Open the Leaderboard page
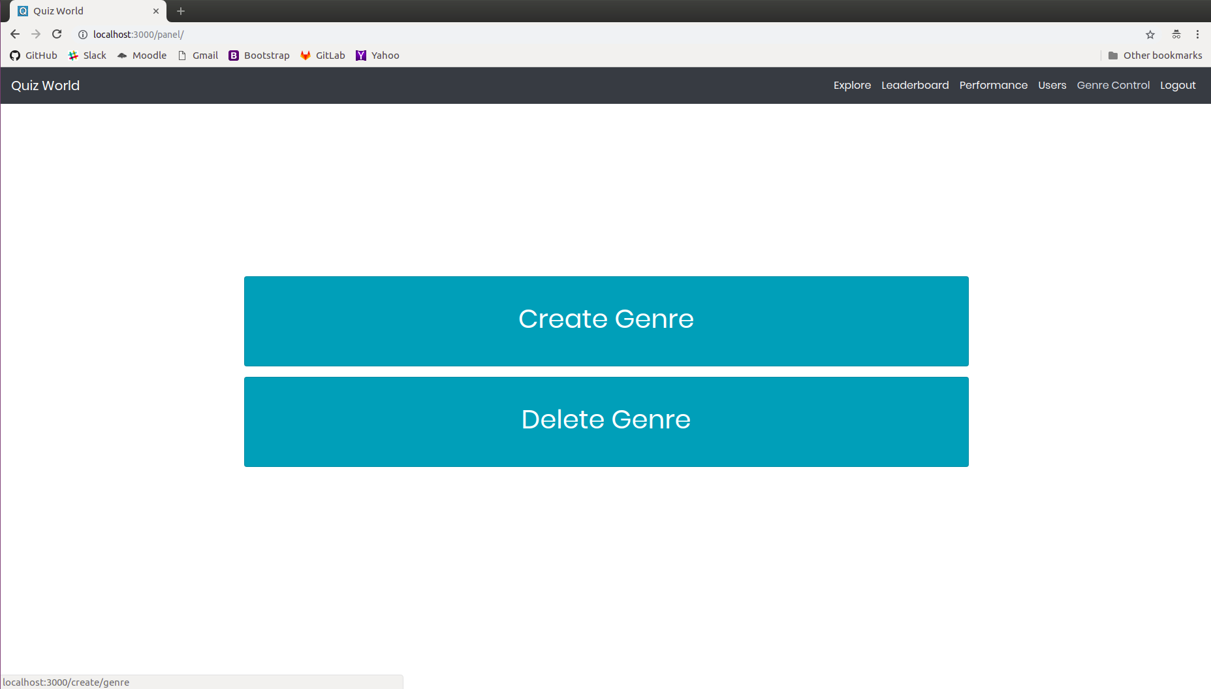Viewport: 1211px width, 689px height. click(x=915, y=86)
